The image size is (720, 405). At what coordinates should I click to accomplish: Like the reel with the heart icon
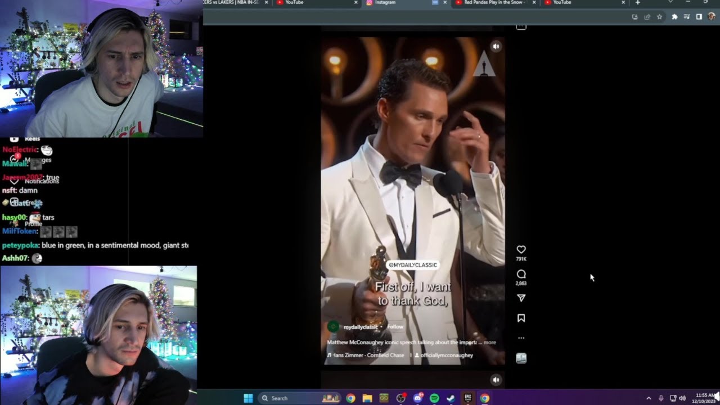[521, 250]
